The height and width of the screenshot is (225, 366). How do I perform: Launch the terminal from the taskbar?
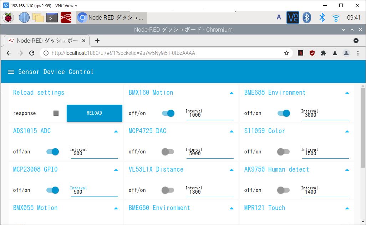tap(52, 17)
